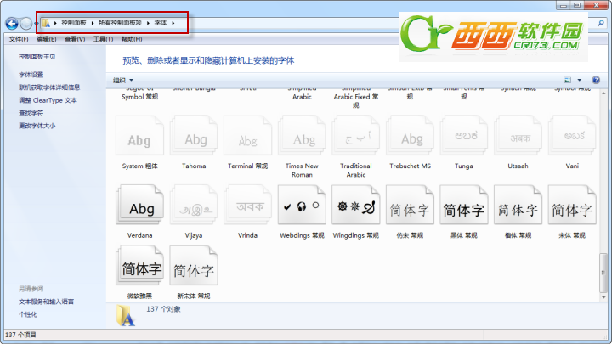Open 联机获取字体详细信息 link
This screenshot has width=612, height=344.
tap(49, 87)
